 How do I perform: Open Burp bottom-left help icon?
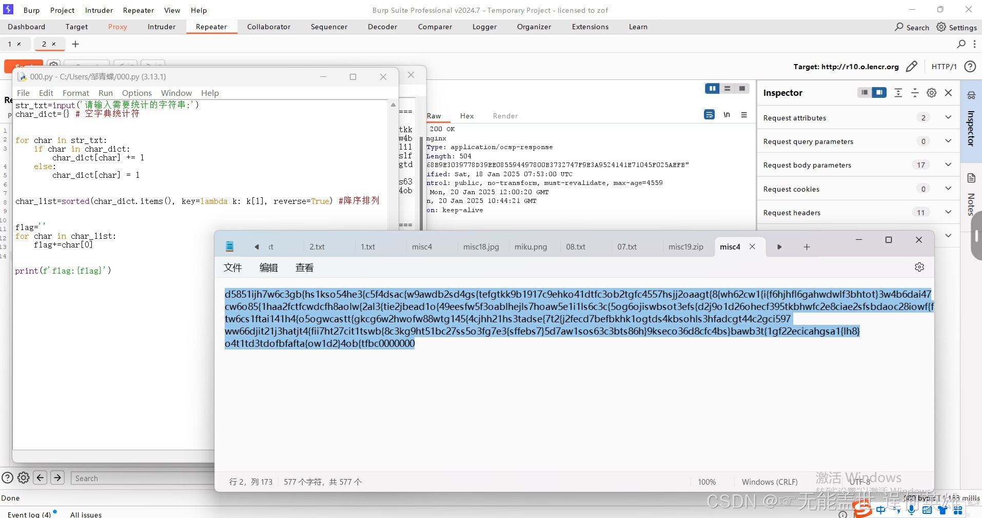7,478
